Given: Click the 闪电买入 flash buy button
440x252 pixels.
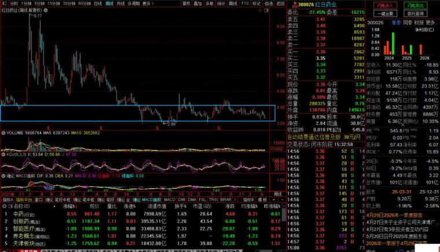Looking at the screenshot, I should tap(385, 5).
